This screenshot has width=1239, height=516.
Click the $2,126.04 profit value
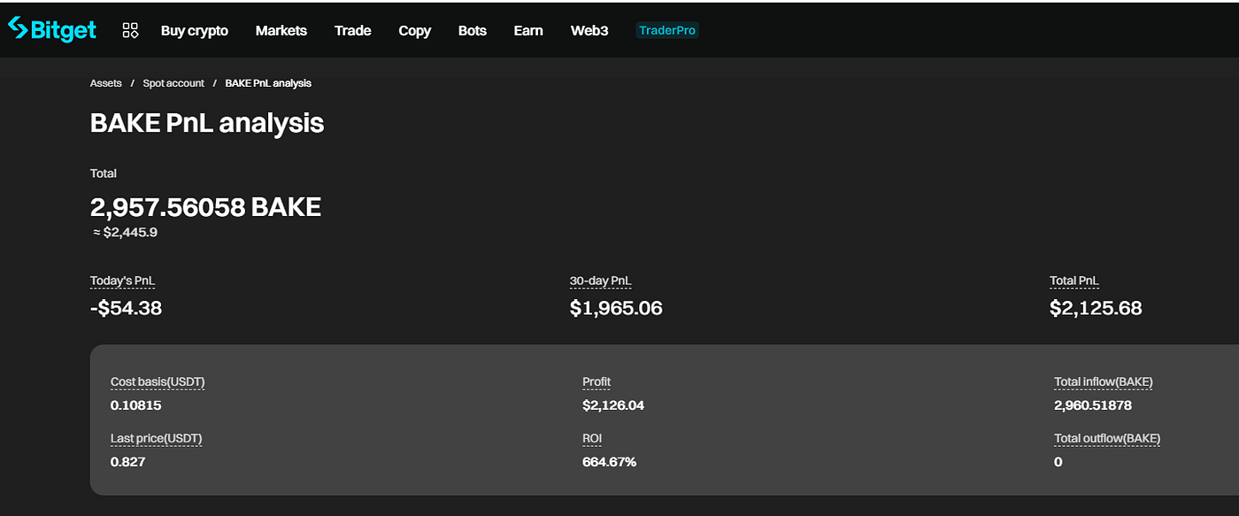click(613, 405)
